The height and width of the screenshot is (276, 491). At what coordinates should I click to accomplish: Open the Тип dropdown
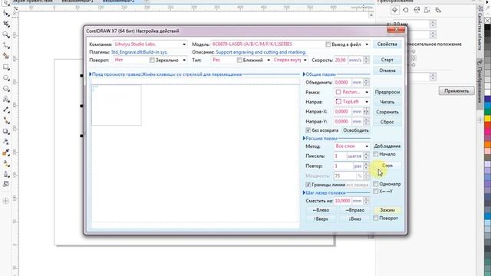(269, 60)
